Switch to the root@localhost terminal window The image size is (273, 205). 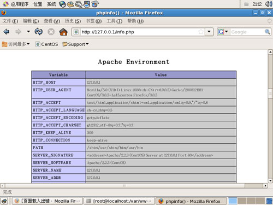pos(119,201)
